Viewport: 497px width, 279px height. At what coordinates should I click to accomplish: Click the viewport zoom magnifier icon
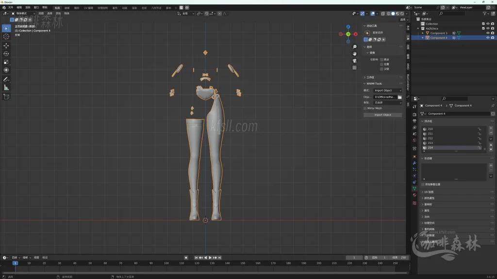click(354, 47)
